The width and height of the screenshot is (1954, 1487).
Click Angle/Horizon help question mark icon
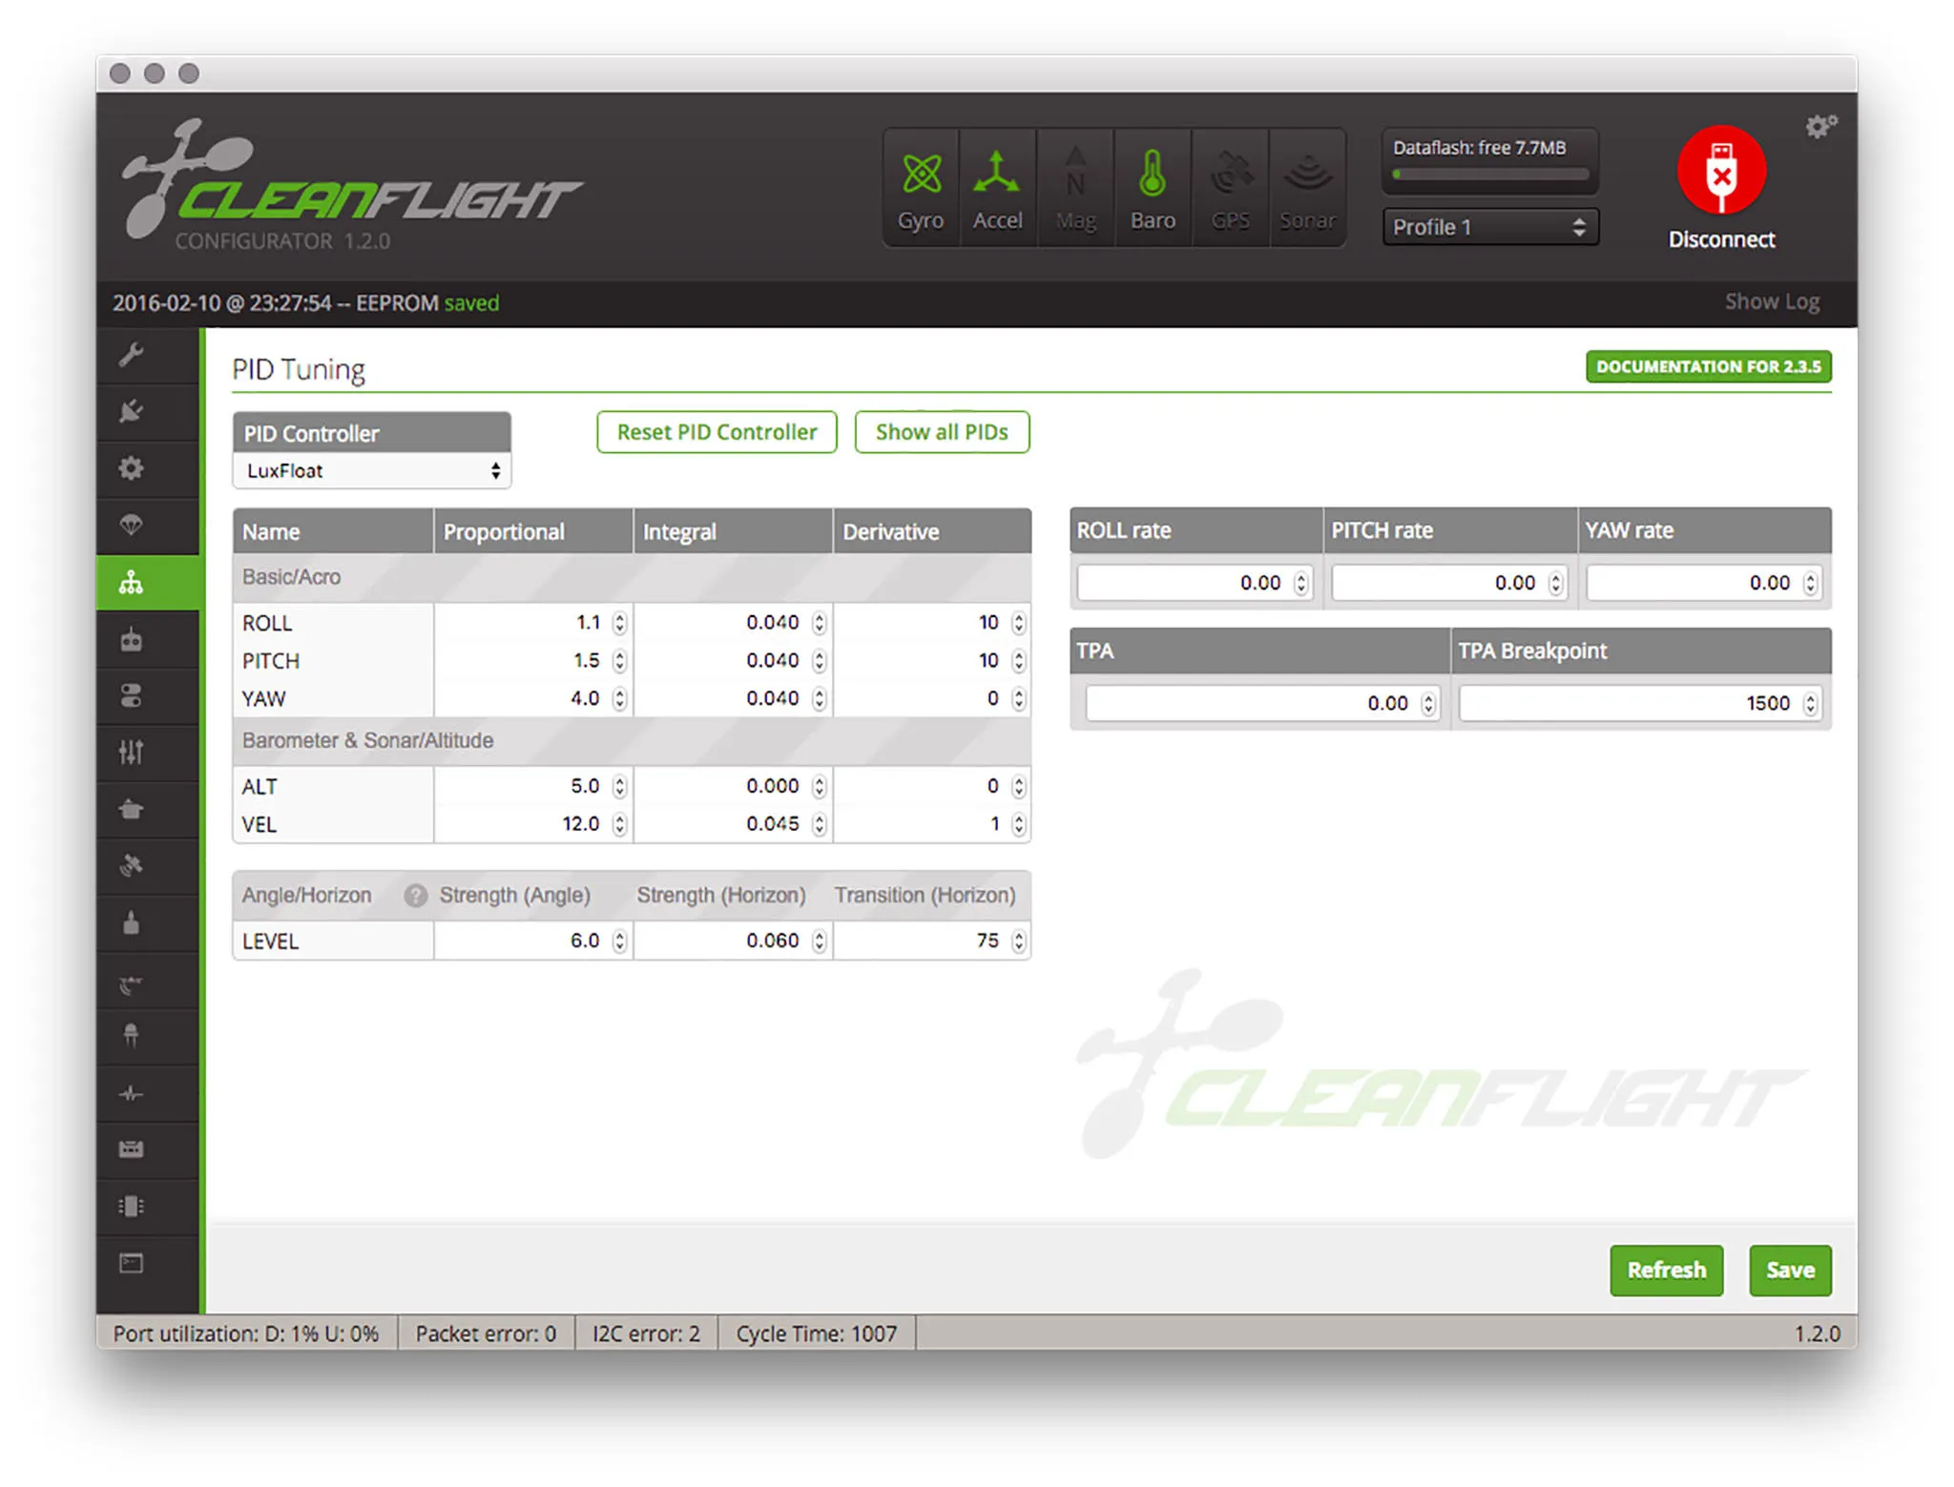click(x=415, y=895)
